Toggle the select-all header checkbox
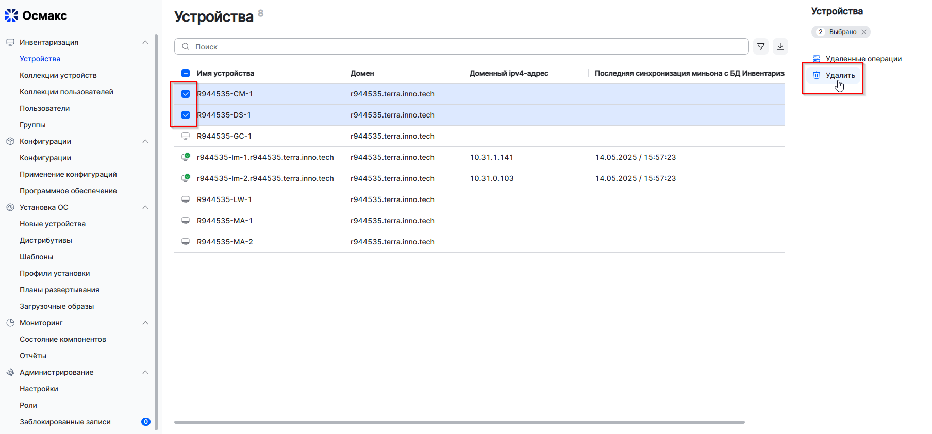 [x=186, y=73]
